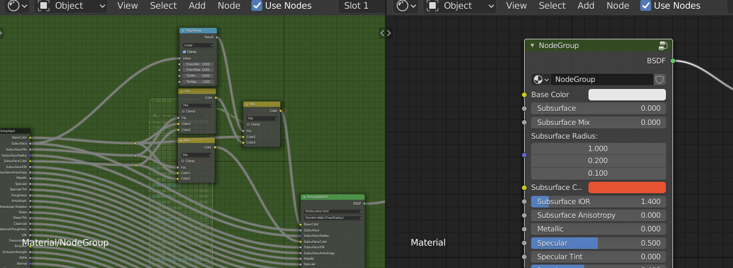Click the Value input socket of Map Range
Viewport: 733px width, 268px height.
[179, 58]
